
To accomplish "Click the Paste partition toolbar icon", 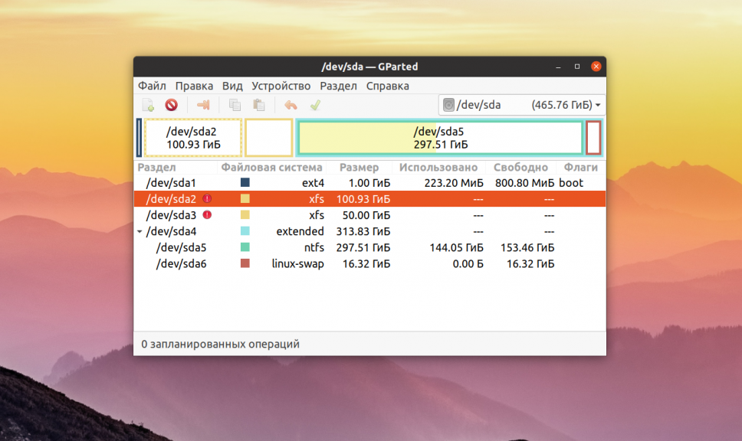I will click(259, 105).
